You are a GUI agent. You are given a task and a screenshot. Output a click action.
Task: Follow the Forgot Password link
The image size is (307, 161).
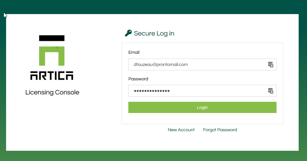[x=220, y=130]
